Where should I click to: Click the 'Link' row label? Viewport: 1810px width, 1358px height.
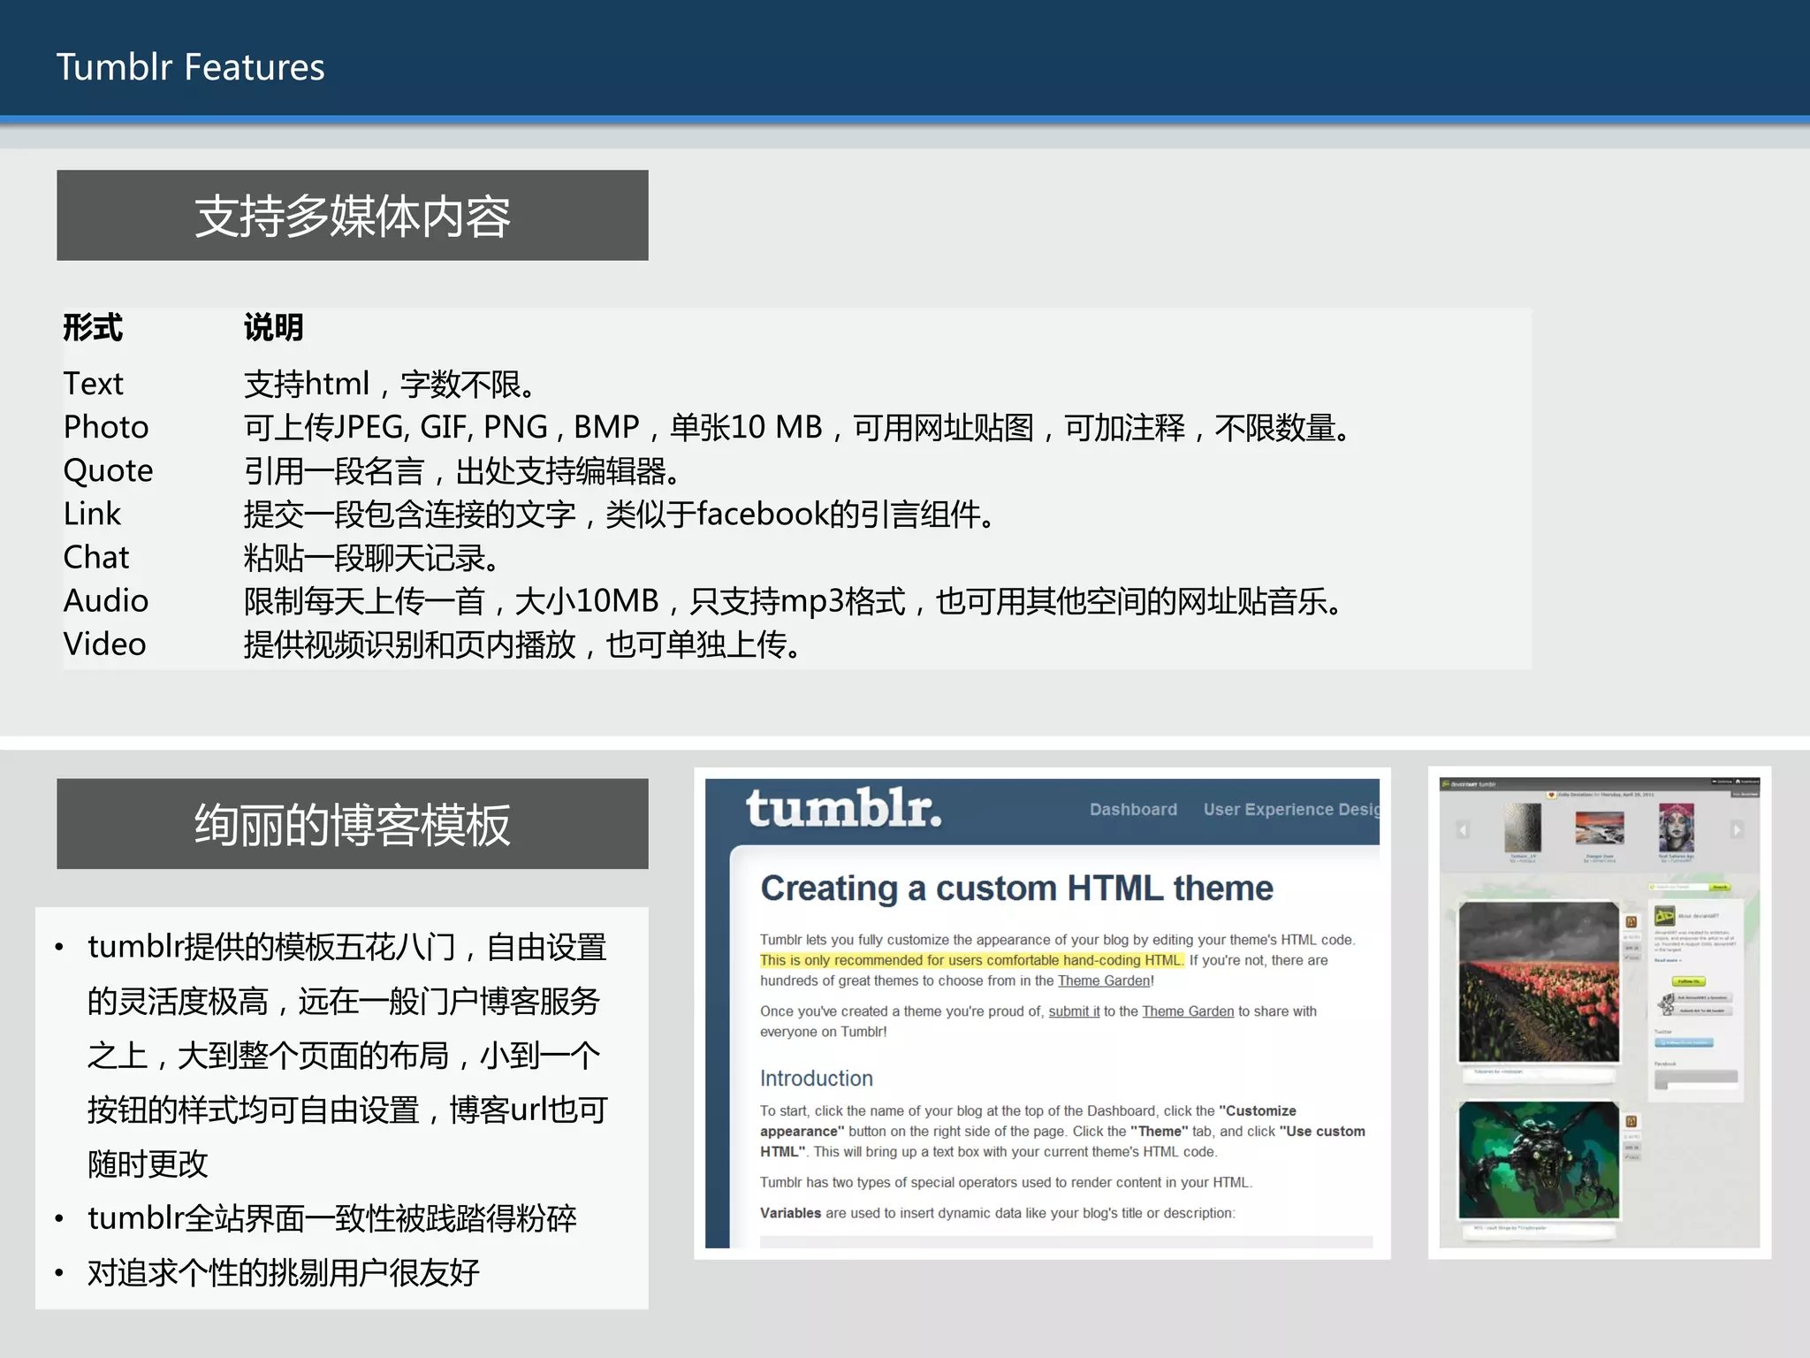point(92,514)
